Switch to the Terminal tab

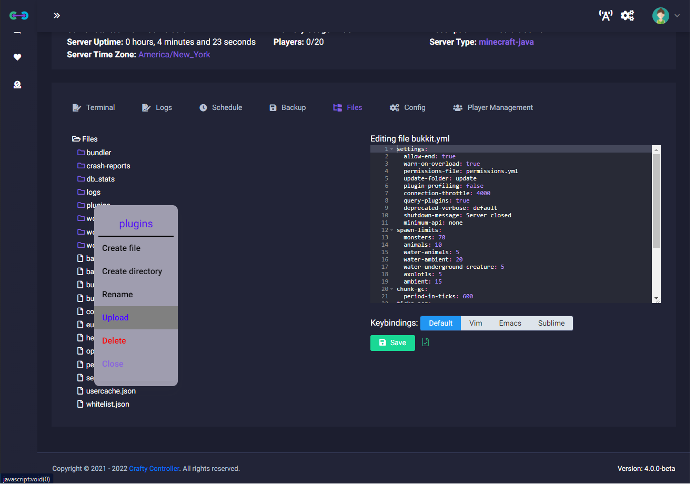94,107
